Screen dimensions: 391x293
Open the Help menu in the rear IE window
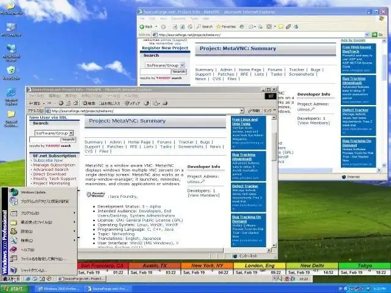pos(206,19)
